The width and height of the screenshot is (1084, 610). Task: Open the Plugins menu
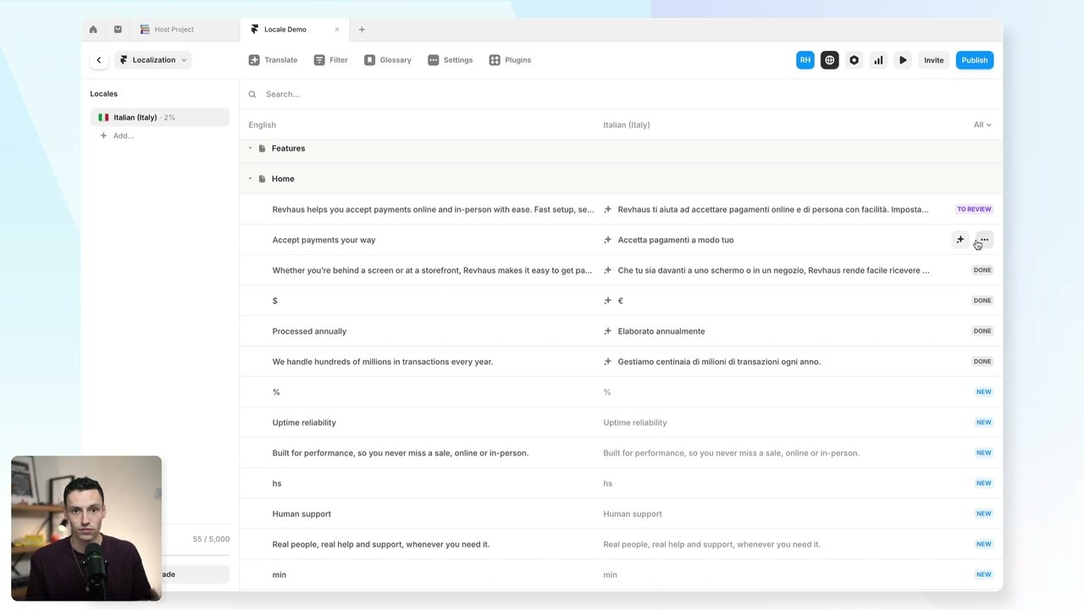(x=510, y=60)
